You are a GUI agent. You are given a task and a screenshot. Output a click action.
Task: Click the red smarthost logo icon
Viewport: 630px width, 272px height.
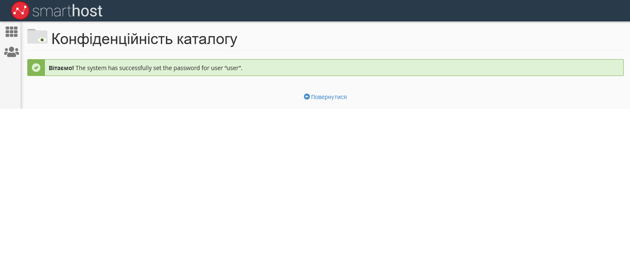pyautogui.click(x=20, y=10)
